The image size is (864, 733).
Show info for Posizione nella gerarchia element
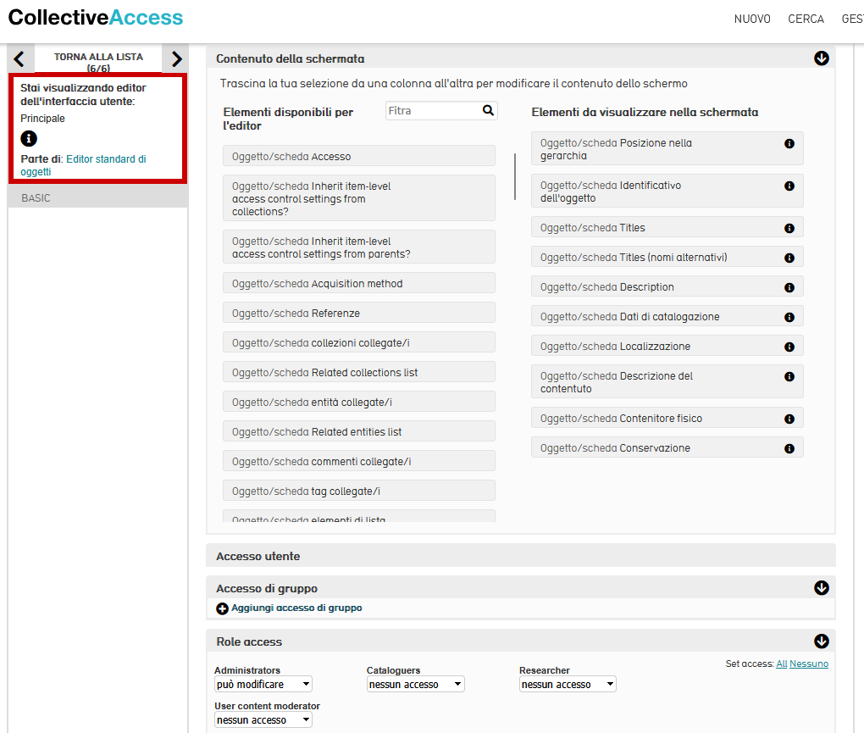pos(789,143)
